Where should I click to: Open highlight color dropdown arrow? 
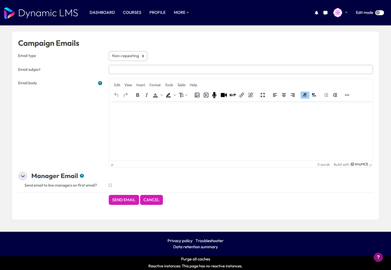point(174,95)
